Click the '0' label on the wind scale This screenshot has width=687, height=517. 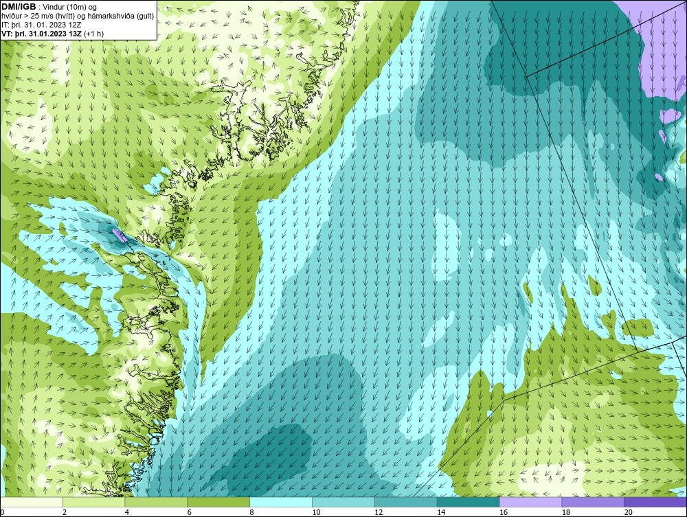coord(2,512)
